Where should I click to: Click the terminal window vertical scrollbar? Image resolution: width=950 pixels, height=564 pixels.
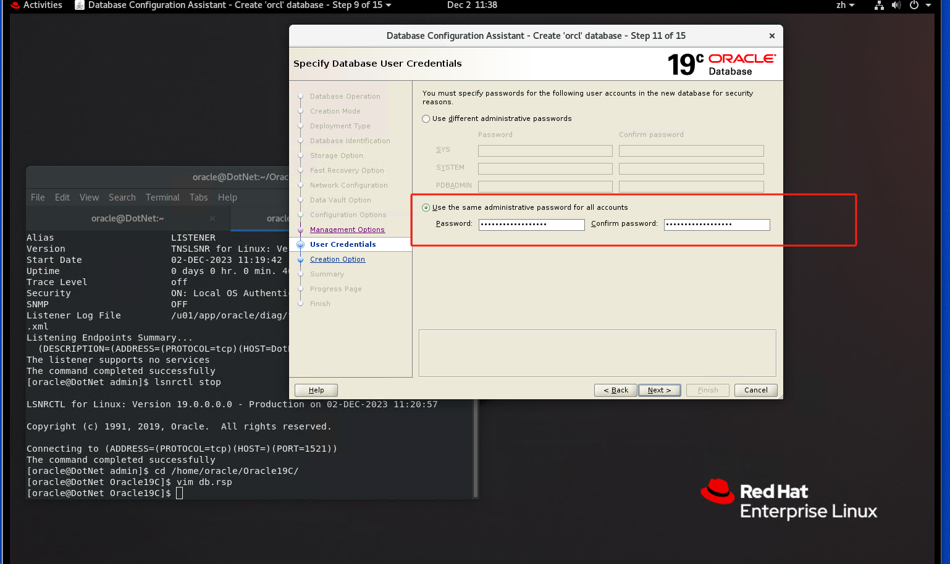point(476,447)
